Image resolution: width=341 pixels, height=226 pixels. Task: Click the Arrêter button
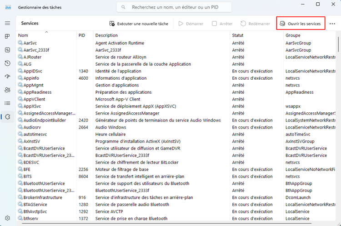[x=222, y=24]
